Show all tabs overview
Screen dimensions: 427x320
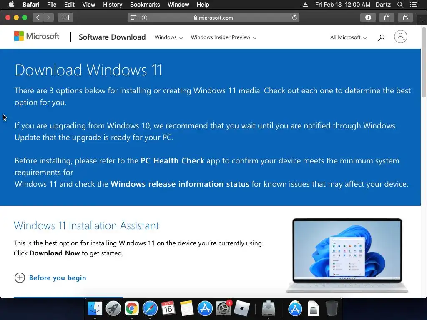[x=405, y=17]
